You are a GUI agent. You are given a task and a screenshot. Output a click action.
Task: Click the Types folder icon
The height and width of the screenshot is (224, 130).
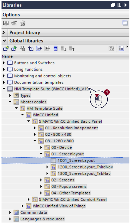point(16,95)
